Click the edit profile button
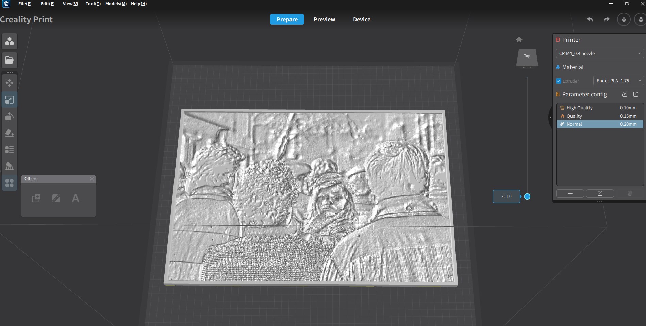 click(600, 193)
